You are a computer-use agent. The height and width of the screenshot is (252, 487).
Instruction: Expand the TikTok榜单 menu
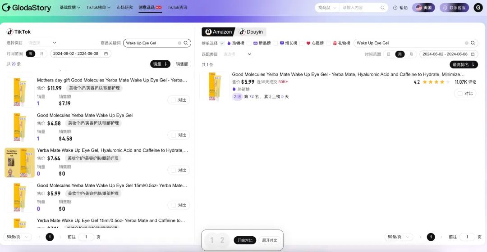[x=98, y=8]
